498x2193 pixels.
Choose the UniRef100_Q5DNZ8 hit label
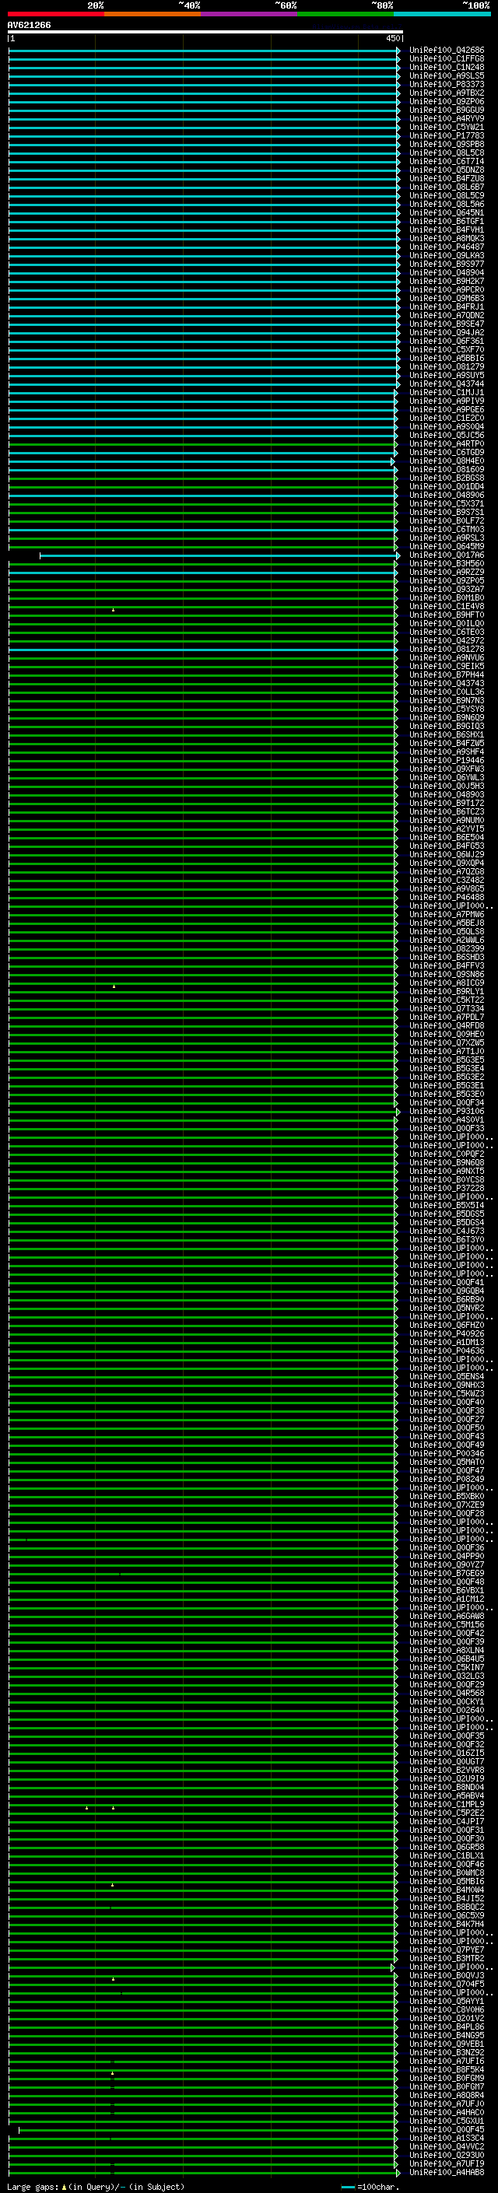coord(446,170)
